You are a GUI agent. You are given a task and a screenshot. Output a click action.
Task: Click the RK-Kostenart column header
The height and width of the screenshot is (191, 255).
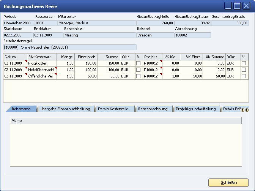[x=41, y=57]
